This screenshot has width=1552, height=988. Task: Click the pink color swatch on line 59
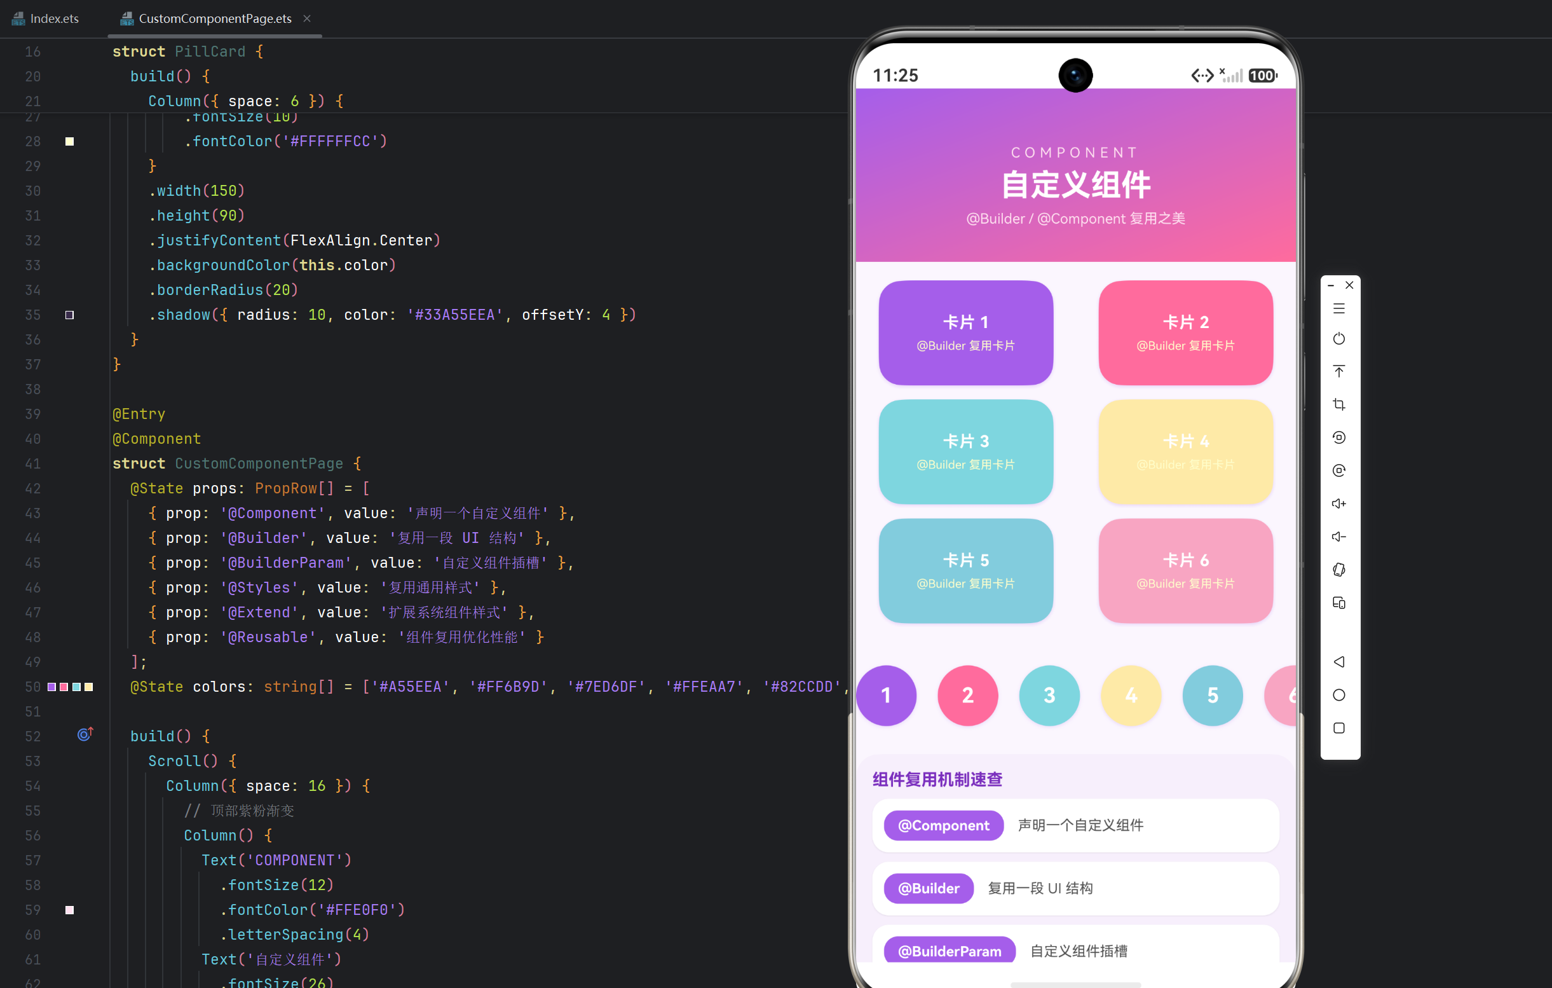click(x=70, y=910)
